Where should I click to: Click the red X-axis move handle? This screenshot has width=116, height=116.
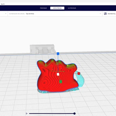pos(79,73)
